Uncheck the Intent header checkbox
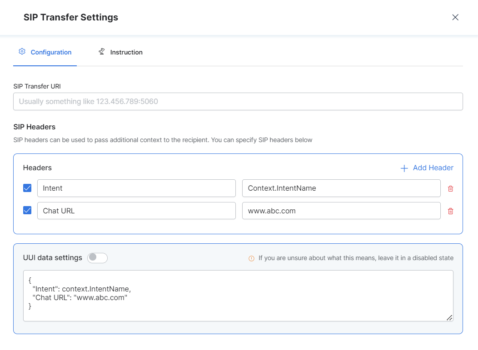This screenshot has height=350, width=478. click(27, 188)
